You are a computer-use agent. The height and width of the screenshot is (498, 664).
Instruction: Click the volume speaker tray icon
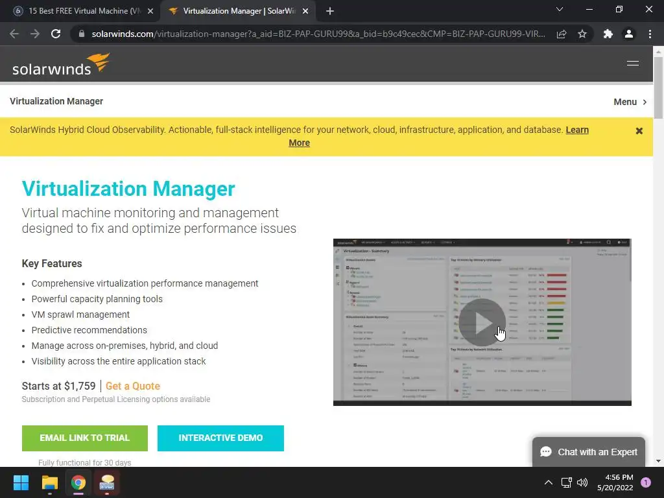(x=582, y=482)
